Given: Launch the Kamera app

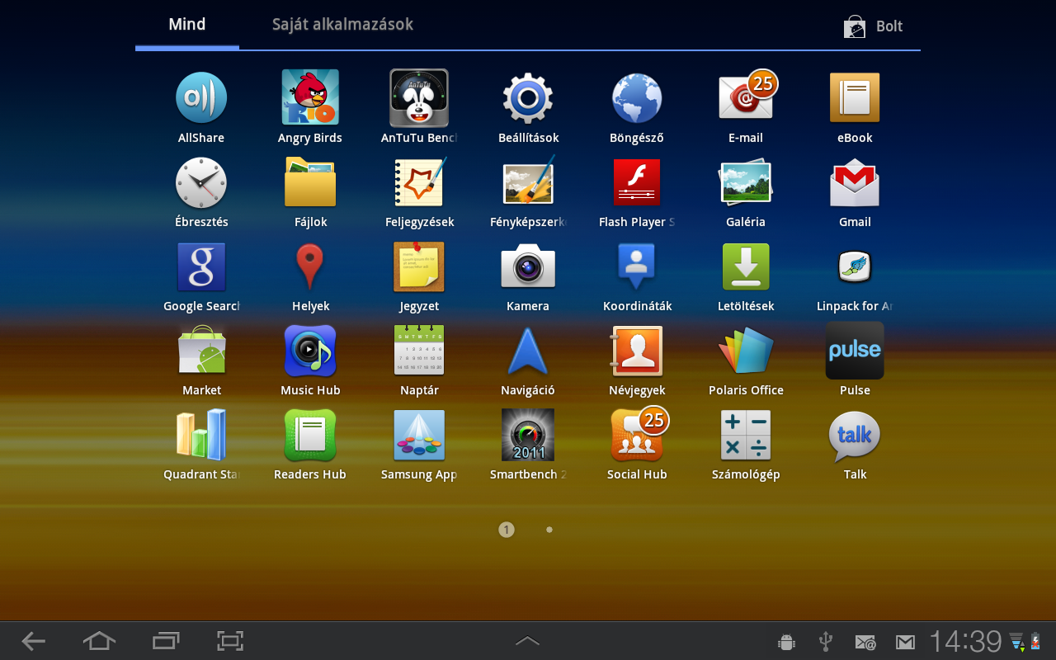Looking at the screenshot, I should click(528, 266).
